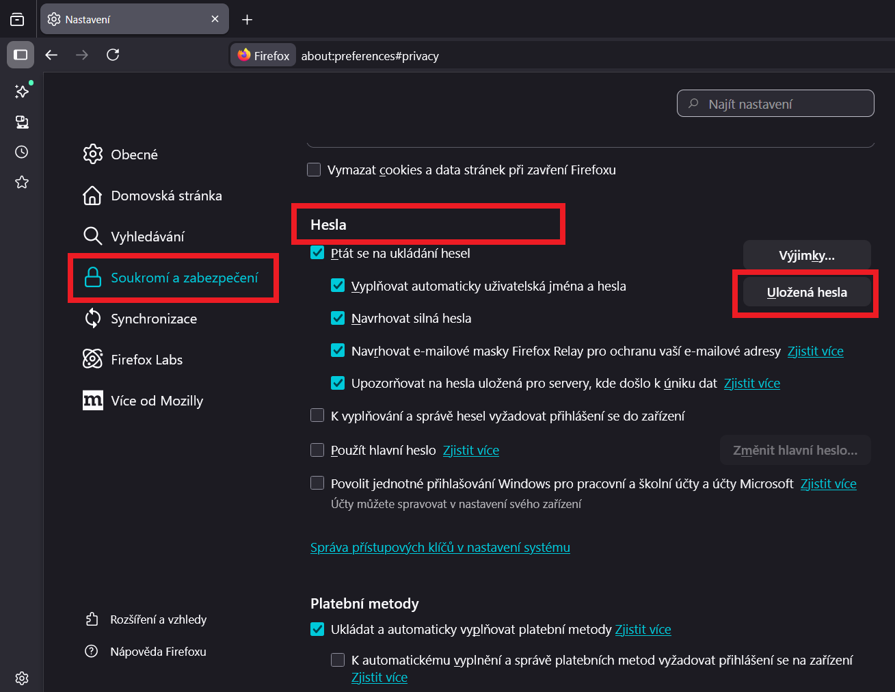Open the Synchronizace settings category
The height and width of the screenshot is (692, 895).
pyautogui.click(x=154, y=319)
